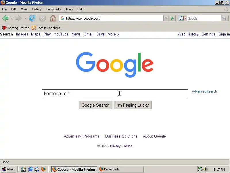The image size is (230, 173).
Task: Click the Maps link
Action: coord(35,34)
